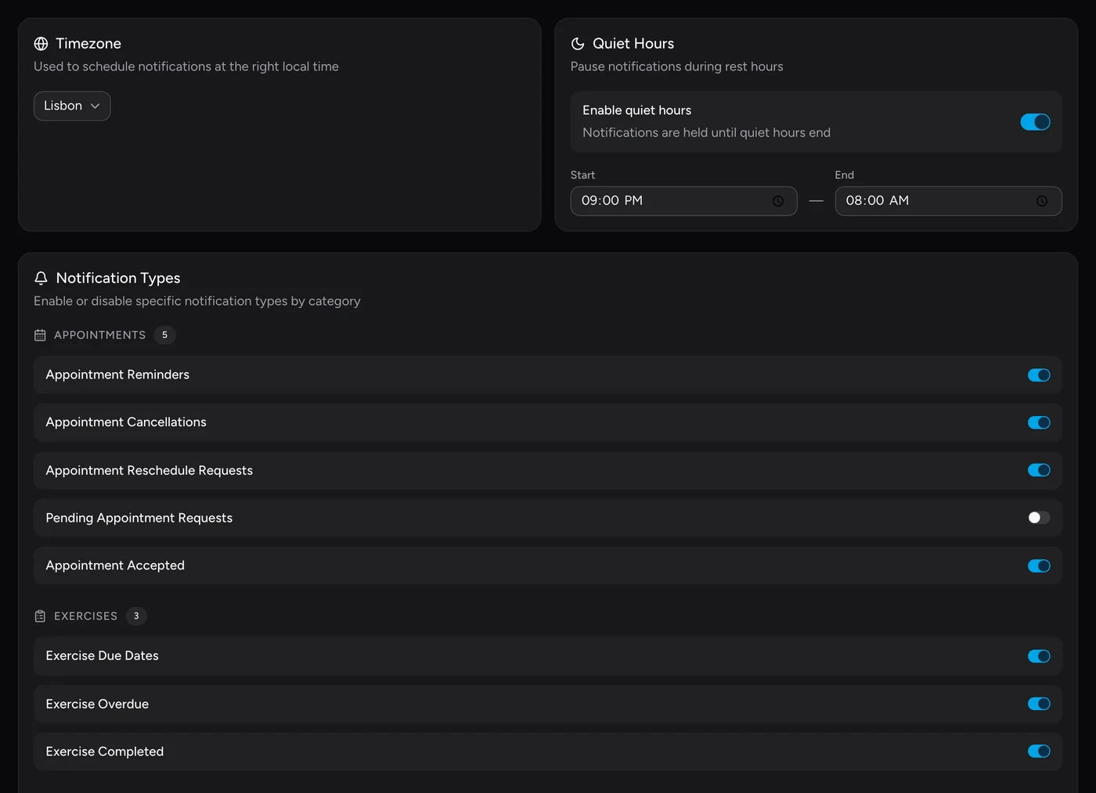Click the Enable quiet hours label text
Image resolution: width=1096 pixels, height=793 pixels.
coord(636,110)
